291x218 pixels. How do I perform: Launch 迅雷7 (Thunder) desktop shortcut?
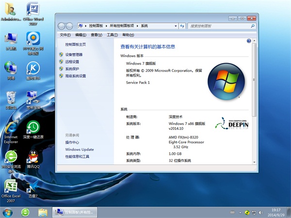coord(33,189)
